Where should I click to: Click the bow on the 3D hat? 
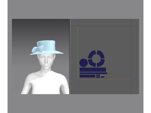pyautogui.click(x=38, y=49)
